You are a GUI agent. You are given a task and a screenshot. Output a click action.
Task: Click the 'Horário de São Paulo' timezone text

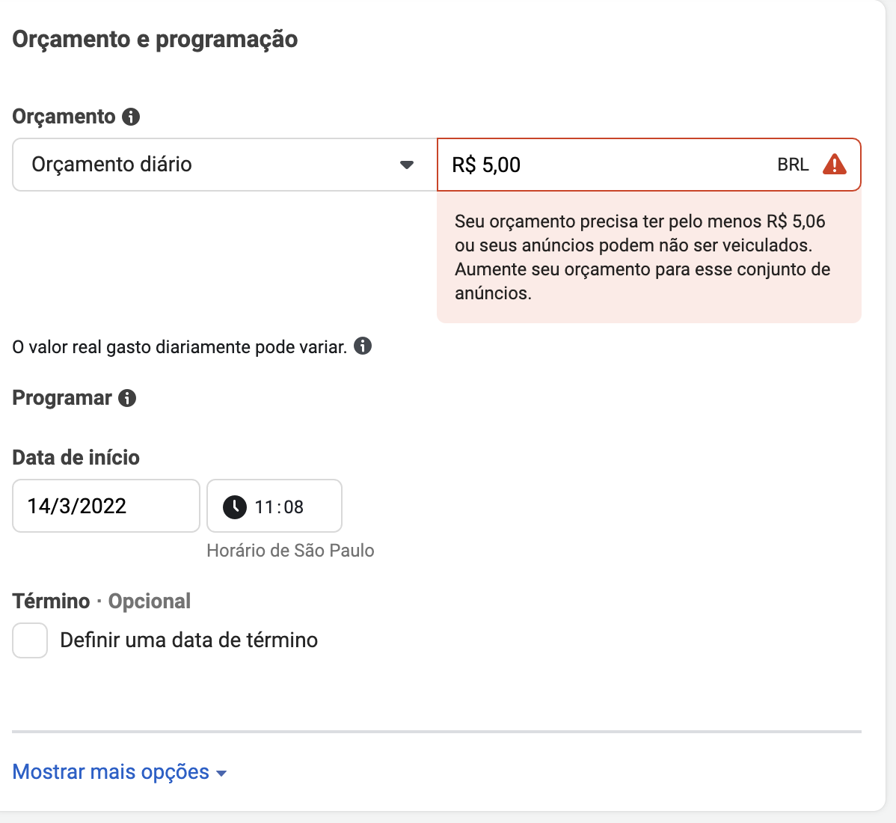point(290,551)
